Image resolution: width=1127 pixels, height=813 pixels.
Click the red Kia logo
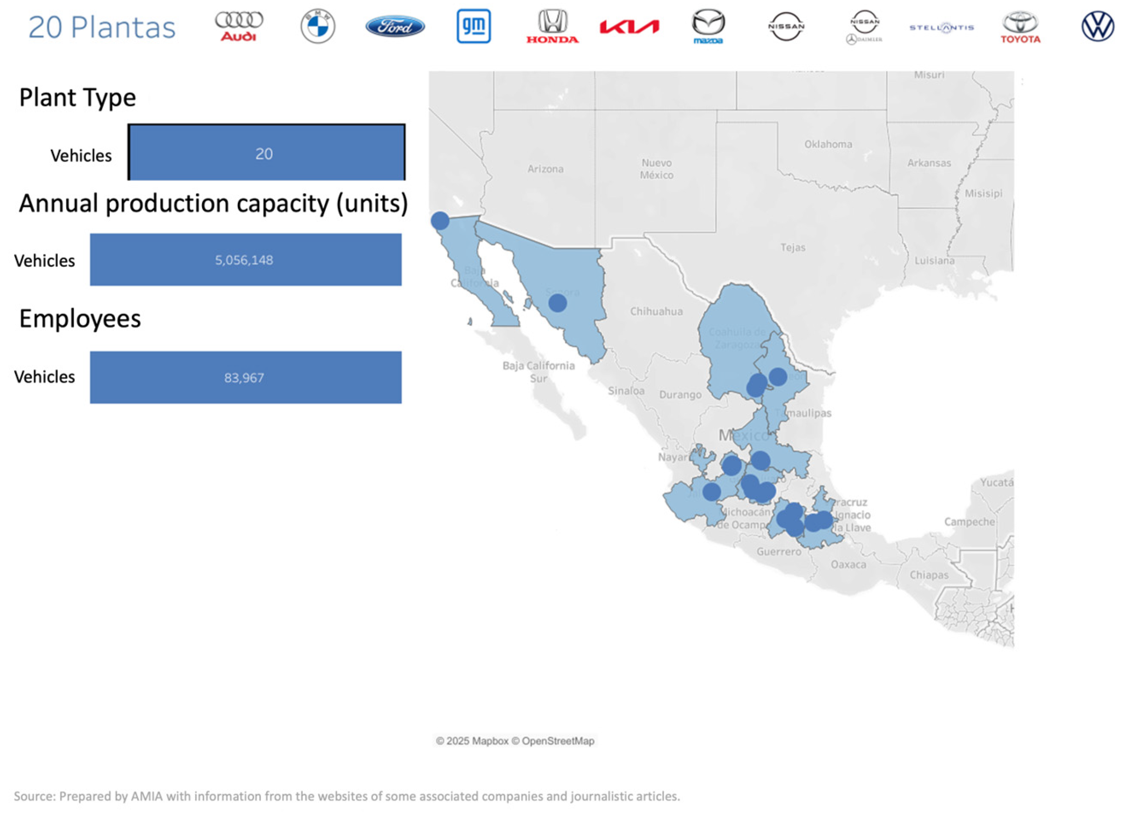click(630, 27)
